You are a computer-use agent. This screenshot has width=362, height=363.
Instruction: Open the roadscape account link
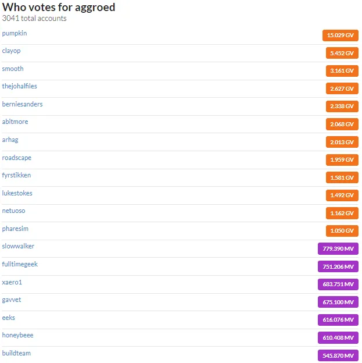(x=17, y=158)
